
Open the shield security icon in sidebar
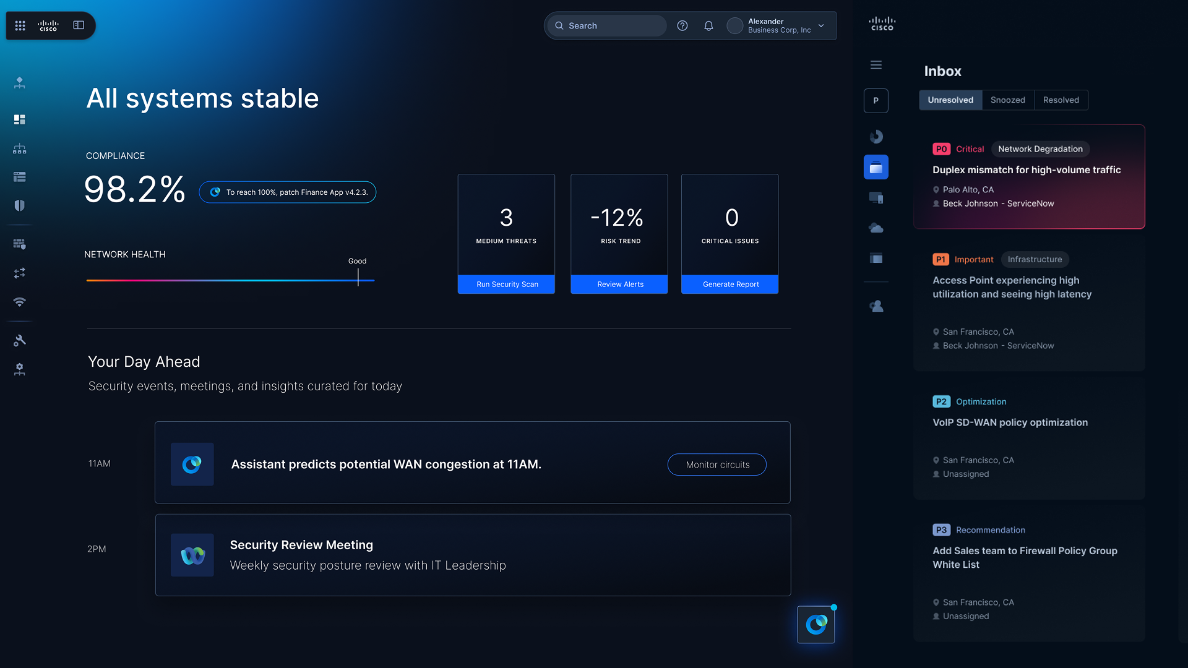coord(20,205)
